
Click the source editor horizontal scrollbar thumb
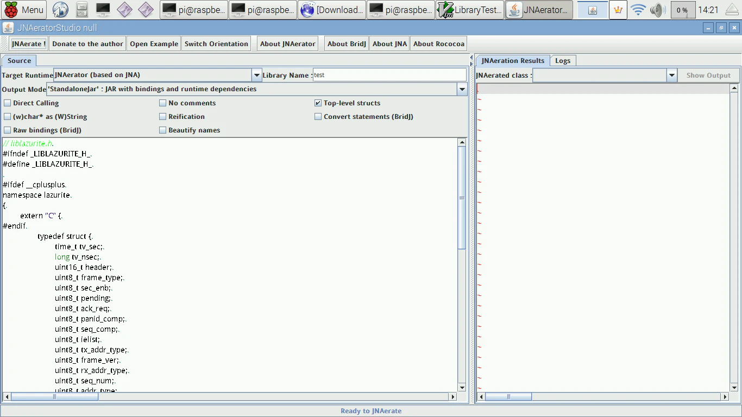click(54, 397)
